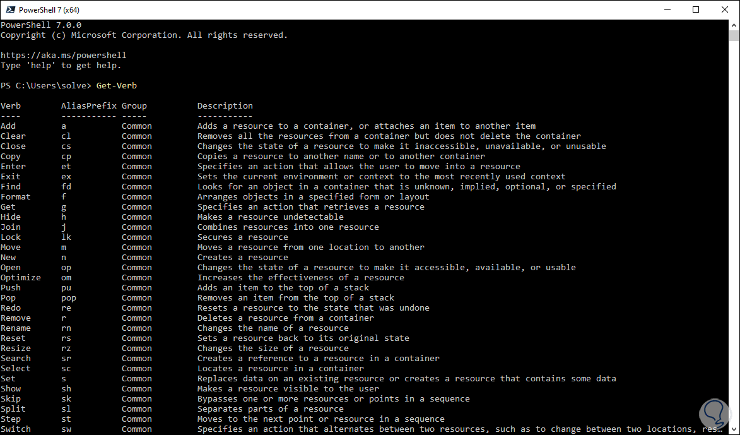The height and width of the screenshot is (435, 740).
Task: Click 'Makes a resource undetectable' description
Action: click(271, 217)
